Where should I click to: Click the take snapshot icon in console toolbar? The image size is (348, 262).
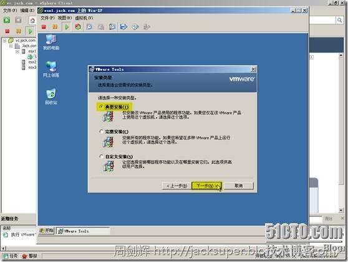pyautogui.click(x=89, y=27)
